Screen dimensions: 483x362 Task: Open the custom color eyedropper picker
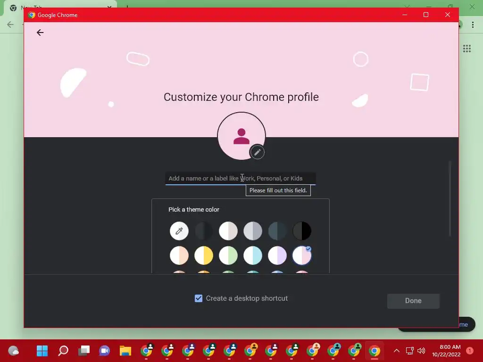[179, 230]
